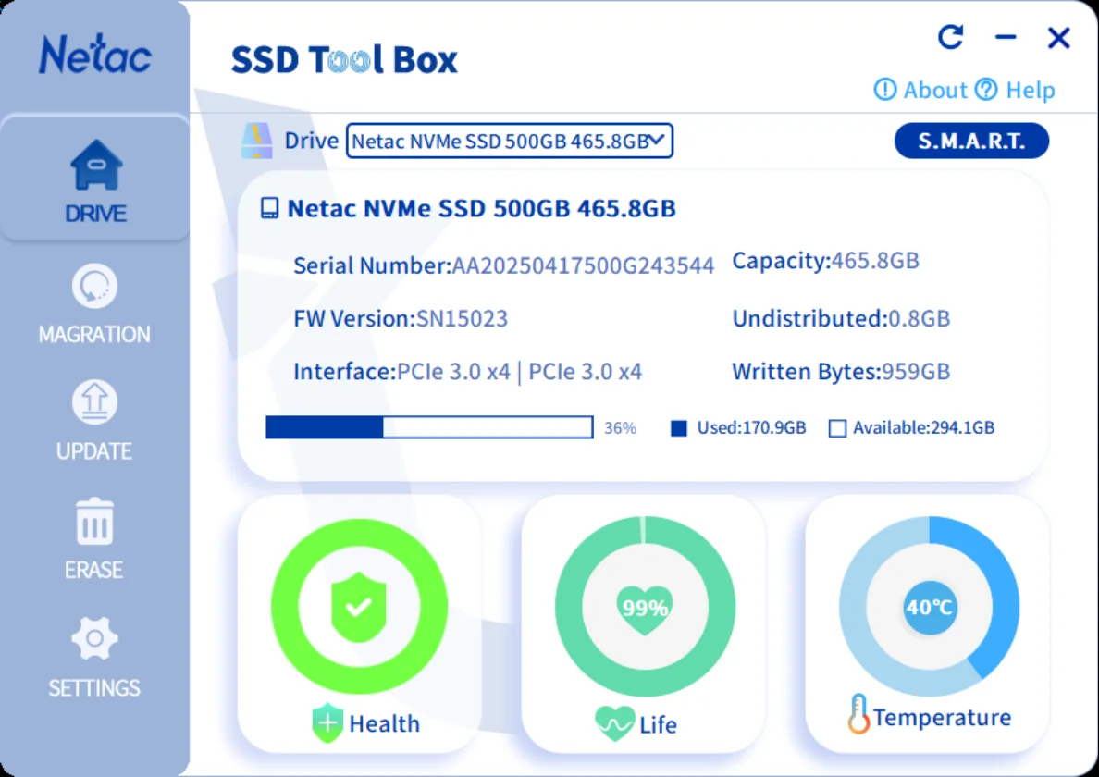Open the Drive selection dropdown
The width and height of the screenshot is (1099, 777).
point(510,141)
